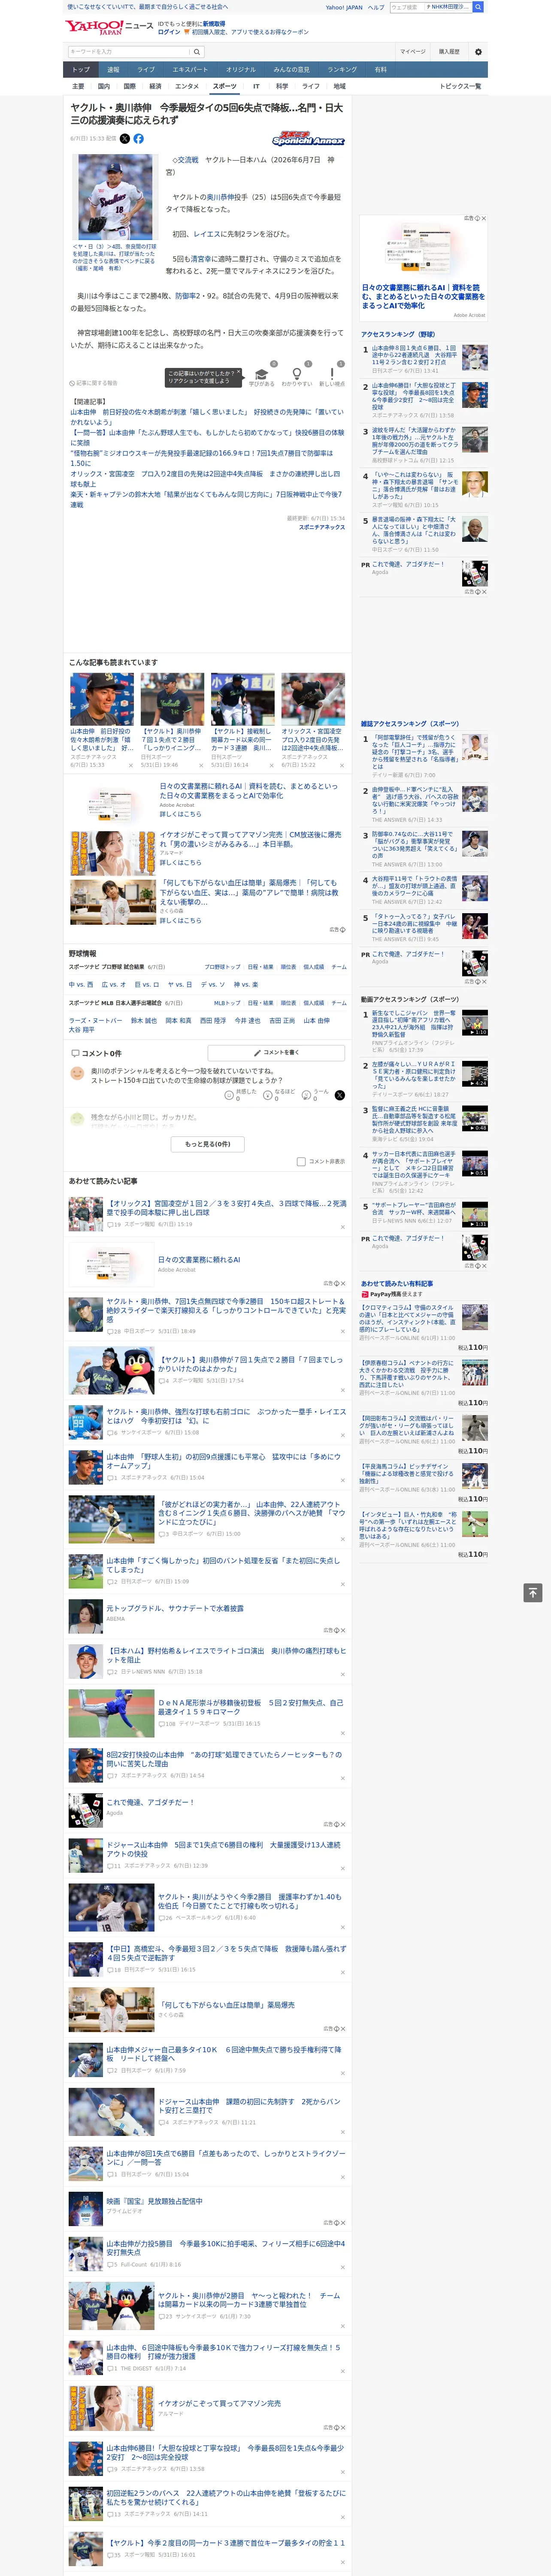Select the ランキング navigation tab
The width and height of the screenshot is (551, 2576).
[x=342, y=70]
